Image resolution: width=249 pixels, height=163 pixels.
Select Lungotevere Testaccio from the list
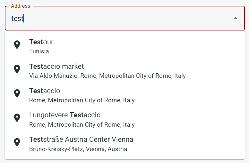click(65, 115)
